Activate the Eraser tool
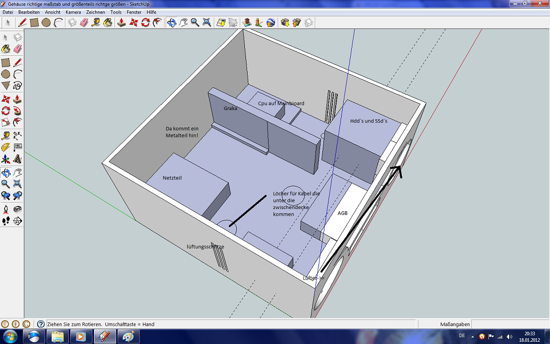550x344 pixels. [x=84, y=22]
